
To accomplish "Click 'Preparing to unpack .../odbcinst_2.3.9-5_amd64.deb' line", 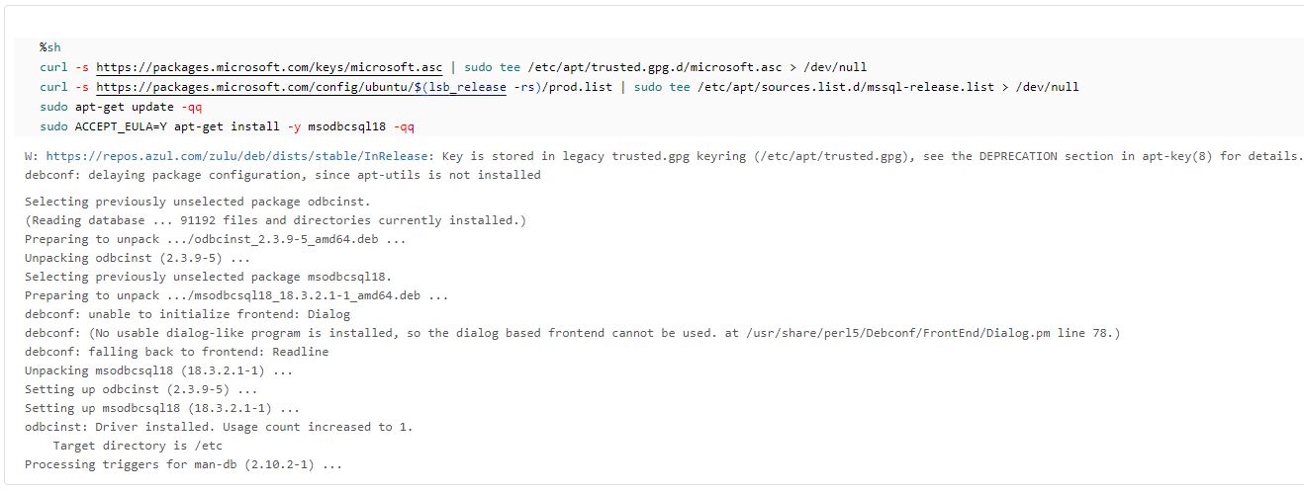I will click(x=215, y=239).
